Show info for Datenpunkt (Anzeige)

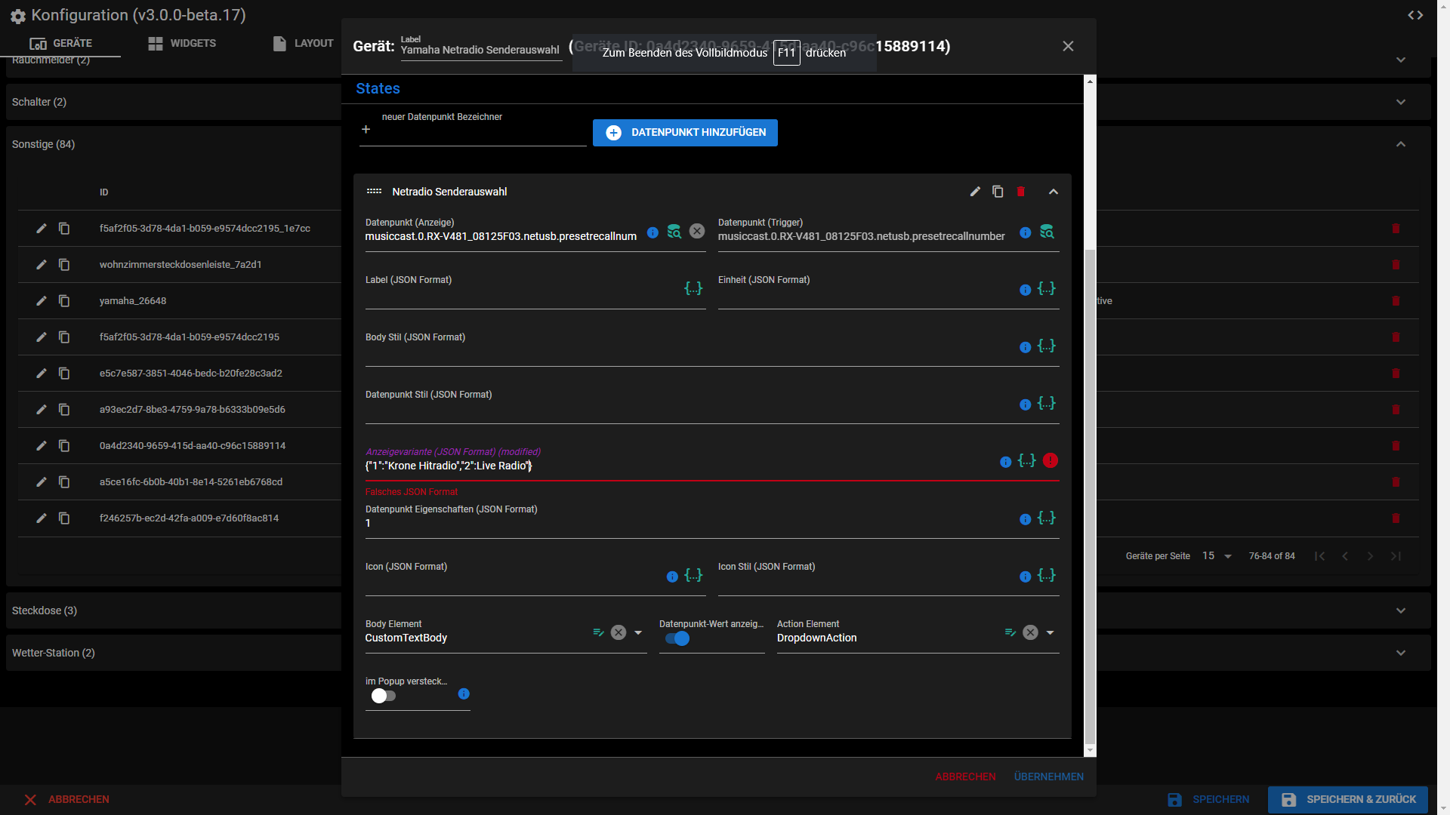(x=652, y=232)
